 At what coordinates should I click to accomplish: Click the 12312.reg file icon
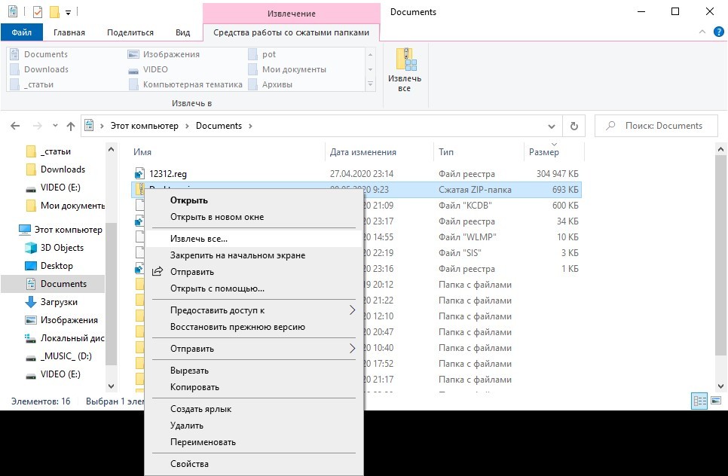(139, 174)
